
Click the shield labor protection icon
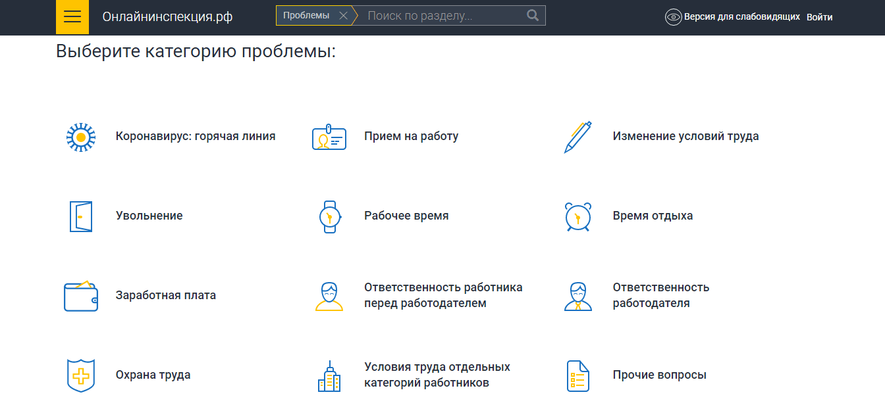point(81,375)
